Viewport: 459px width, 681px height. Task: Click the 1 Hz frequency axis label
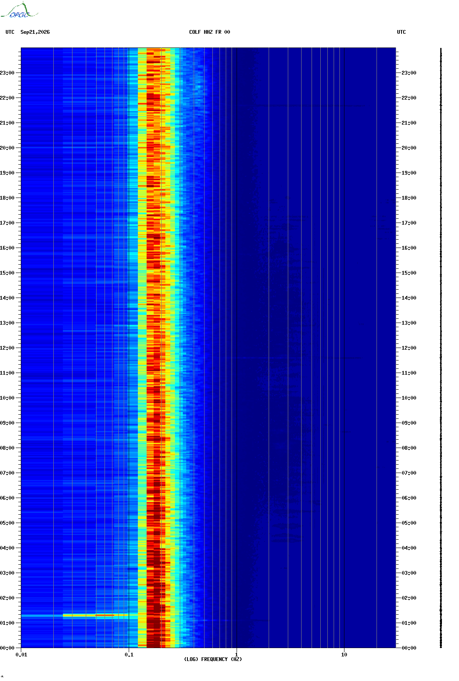pyautogui.click(x=237, y=655)
